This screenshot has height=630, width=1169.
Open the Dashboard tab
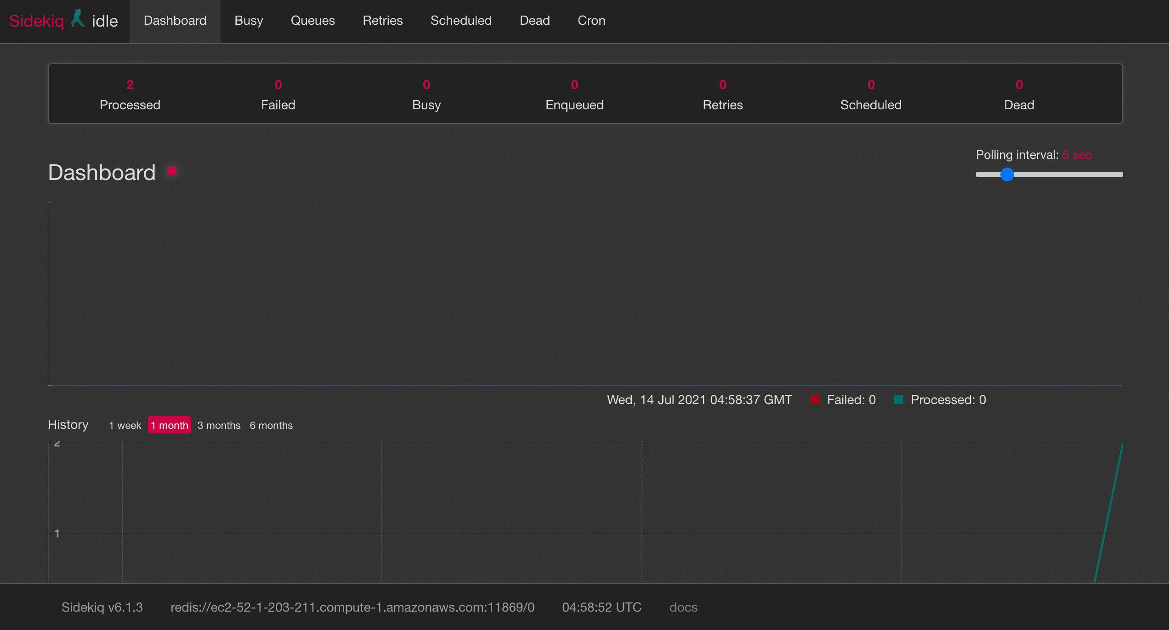pyautogui.click(x=176, y=20)
